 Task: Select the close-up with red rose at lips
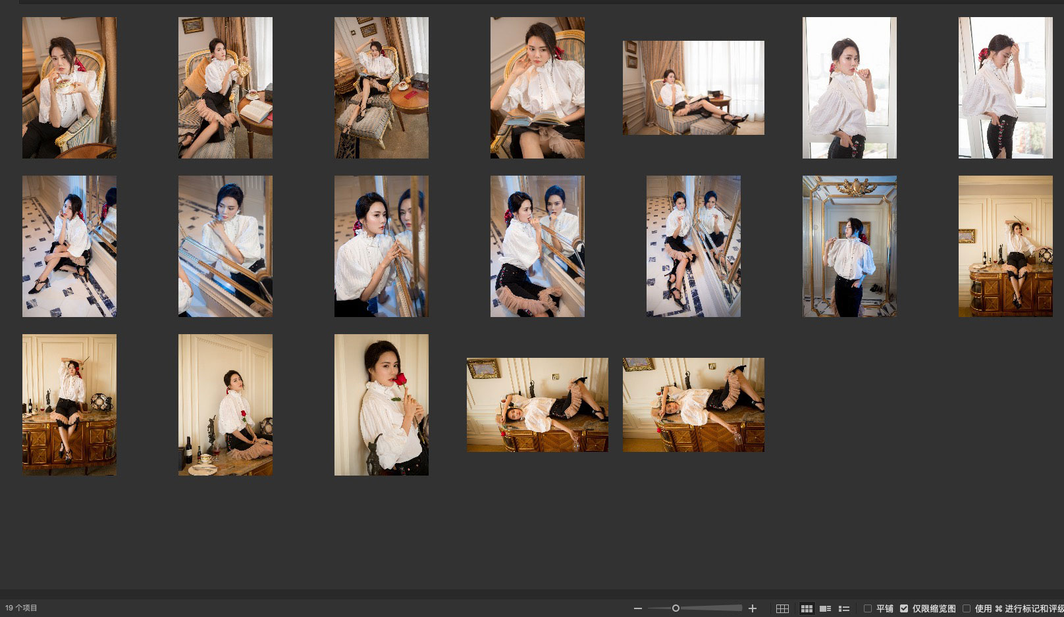click(381, 405)
